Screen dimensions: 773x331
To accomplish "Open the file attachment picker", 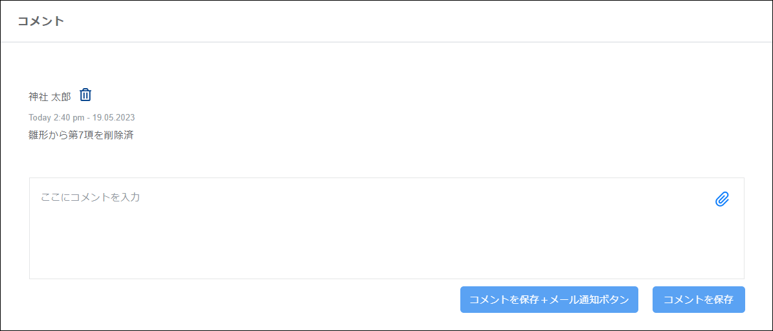I will 722,200.
